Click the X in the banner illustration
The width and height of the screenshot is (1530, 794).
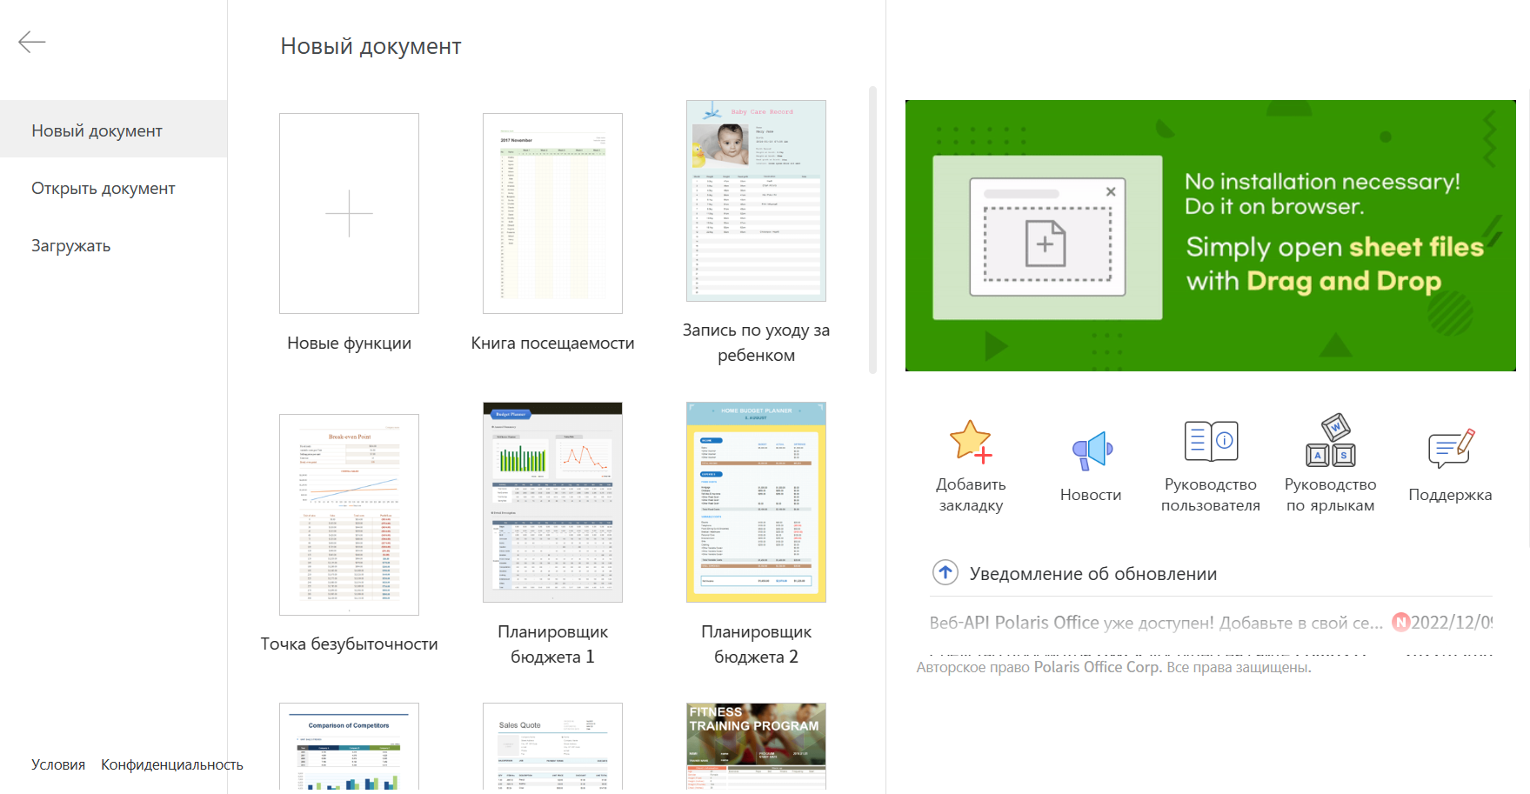[1111, 191]
